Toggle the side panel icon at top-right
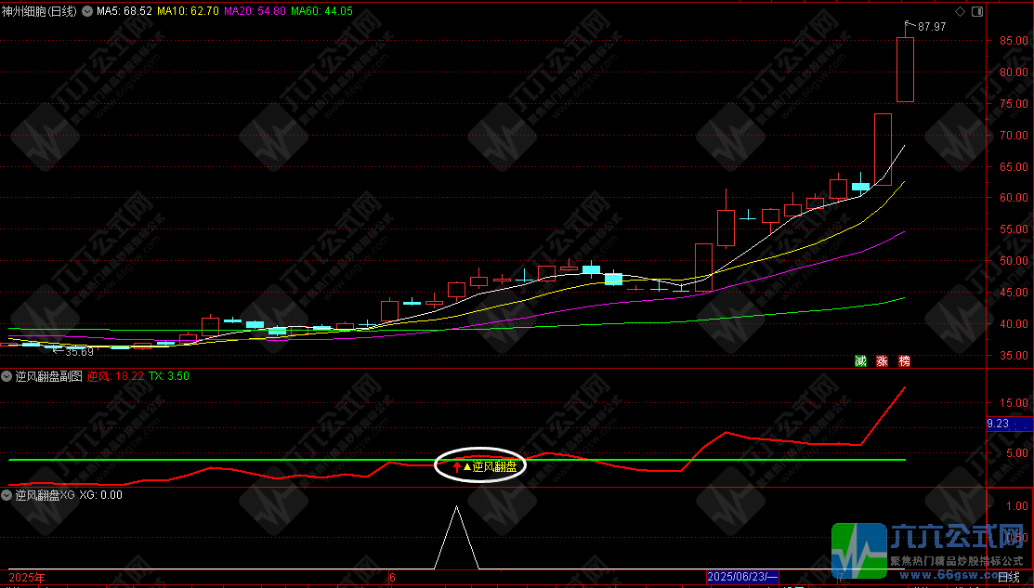1034x588 pixels. [x=975, y=11]
